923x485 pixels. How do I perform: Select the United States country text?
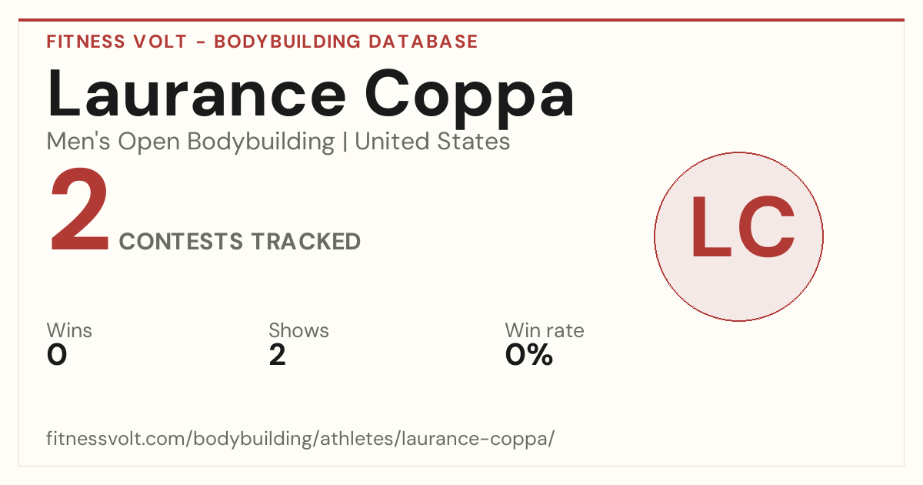click(x=432, y=142)
